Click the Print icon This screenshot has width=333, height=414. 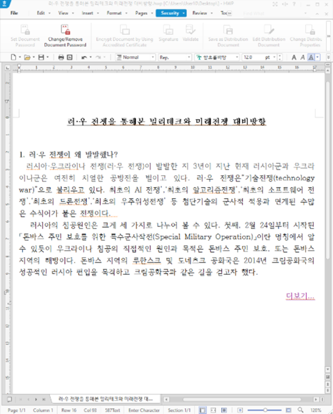pos(61,57)
